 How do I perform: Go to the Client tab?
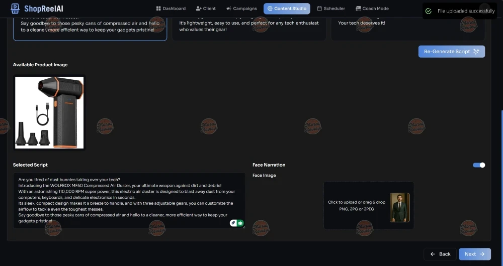[x=206, y=9]
